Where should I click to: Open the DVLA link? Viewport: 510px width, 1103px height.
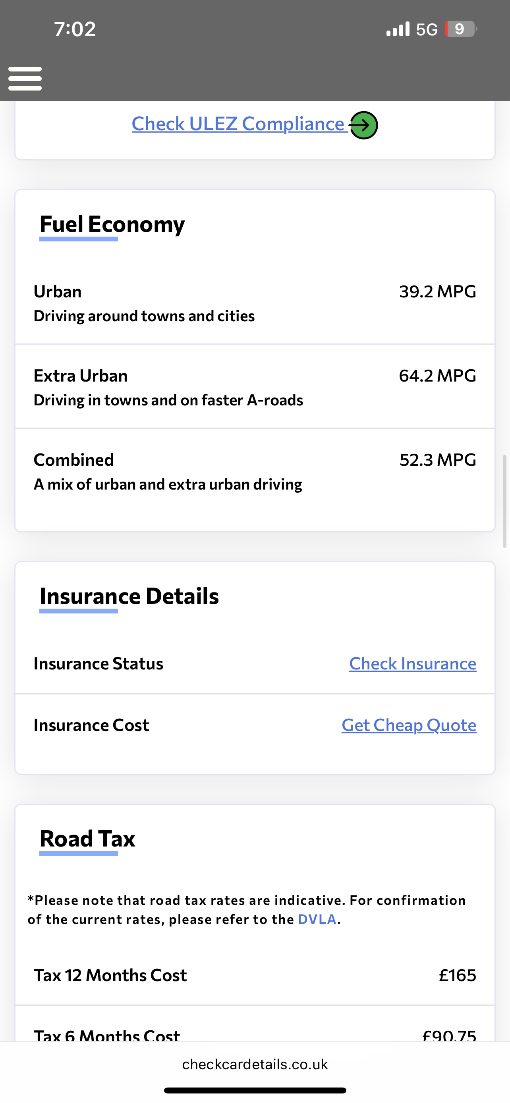[x=317, y=919]
